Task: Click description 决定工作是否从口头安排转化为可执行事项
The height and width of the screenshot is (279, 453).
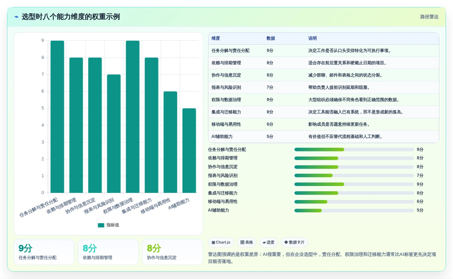Action: coord(349,51)
